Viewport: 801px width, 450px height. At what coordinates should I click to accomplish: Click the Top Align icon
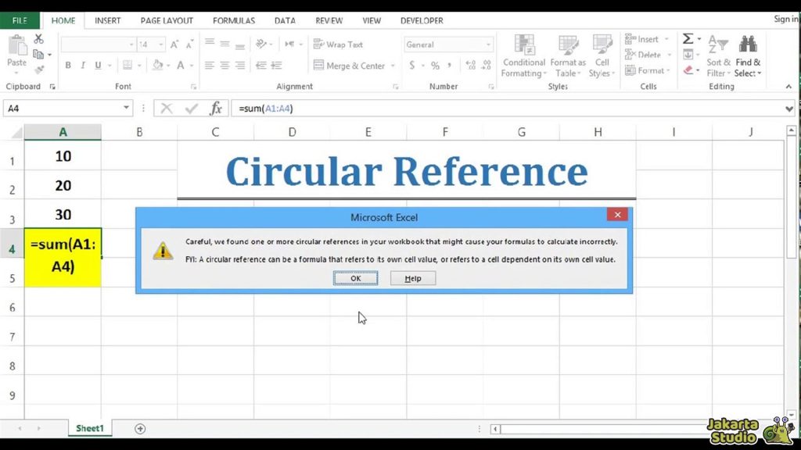pyautogui.click(x=210, y=44)
